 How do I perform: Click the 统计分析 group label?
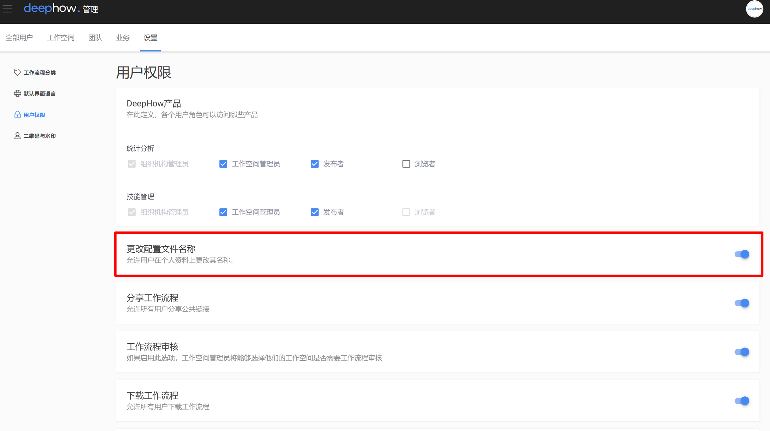coord(140,148)
